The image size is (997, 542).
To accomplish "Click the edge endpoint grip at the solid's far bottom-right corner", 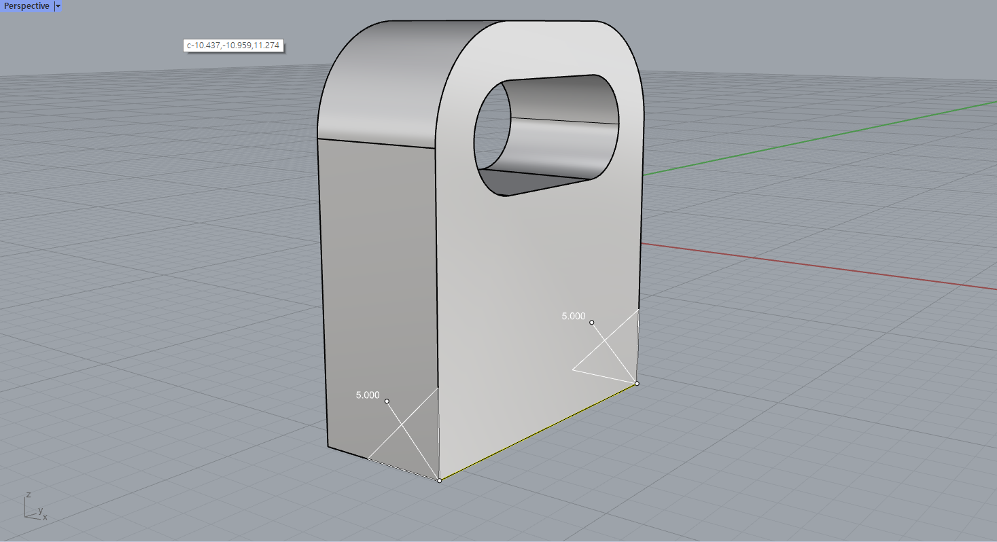I will pos(637,384).
